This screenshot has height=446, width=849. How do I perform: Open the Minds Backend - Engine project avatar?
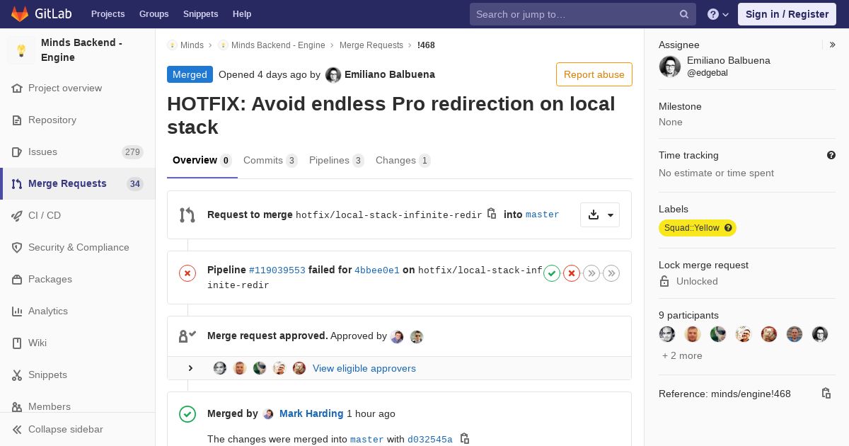point(21,50)
